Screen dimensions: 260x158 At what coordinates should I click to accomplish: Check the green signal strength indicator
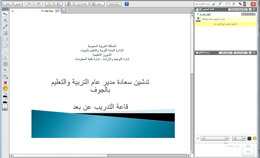(213, 4)
